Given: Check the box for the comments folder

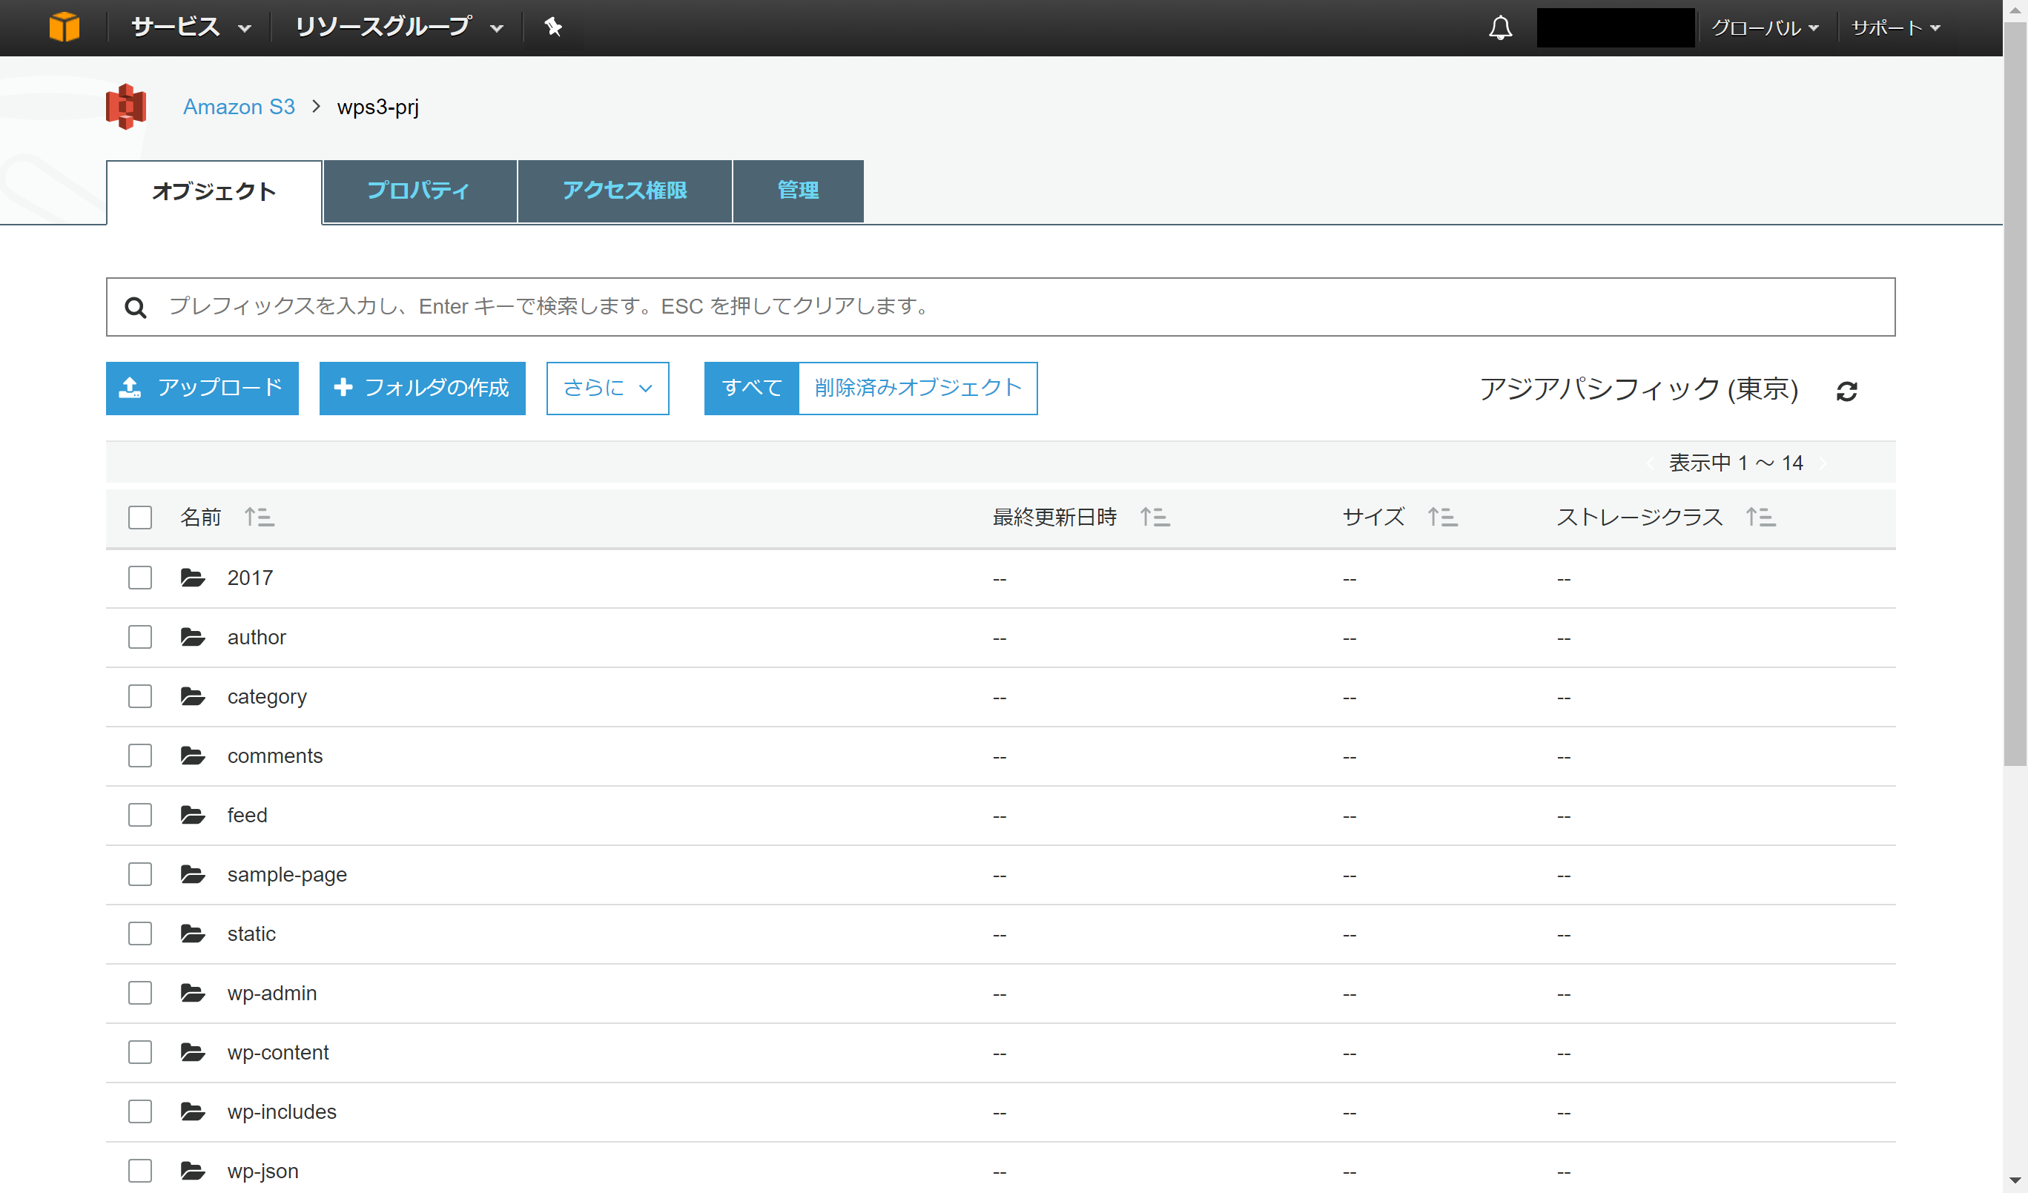Looking at the screenshot, I should [x=140, y=756].
